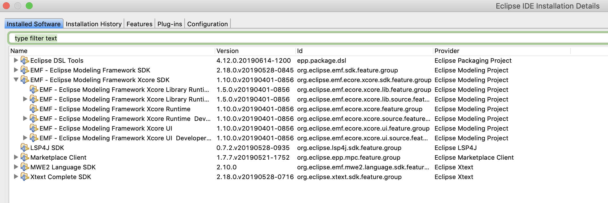Select the MWE2 Language SDK row name
The width and height of the screenshot is (608, 203).
[63, 167]
